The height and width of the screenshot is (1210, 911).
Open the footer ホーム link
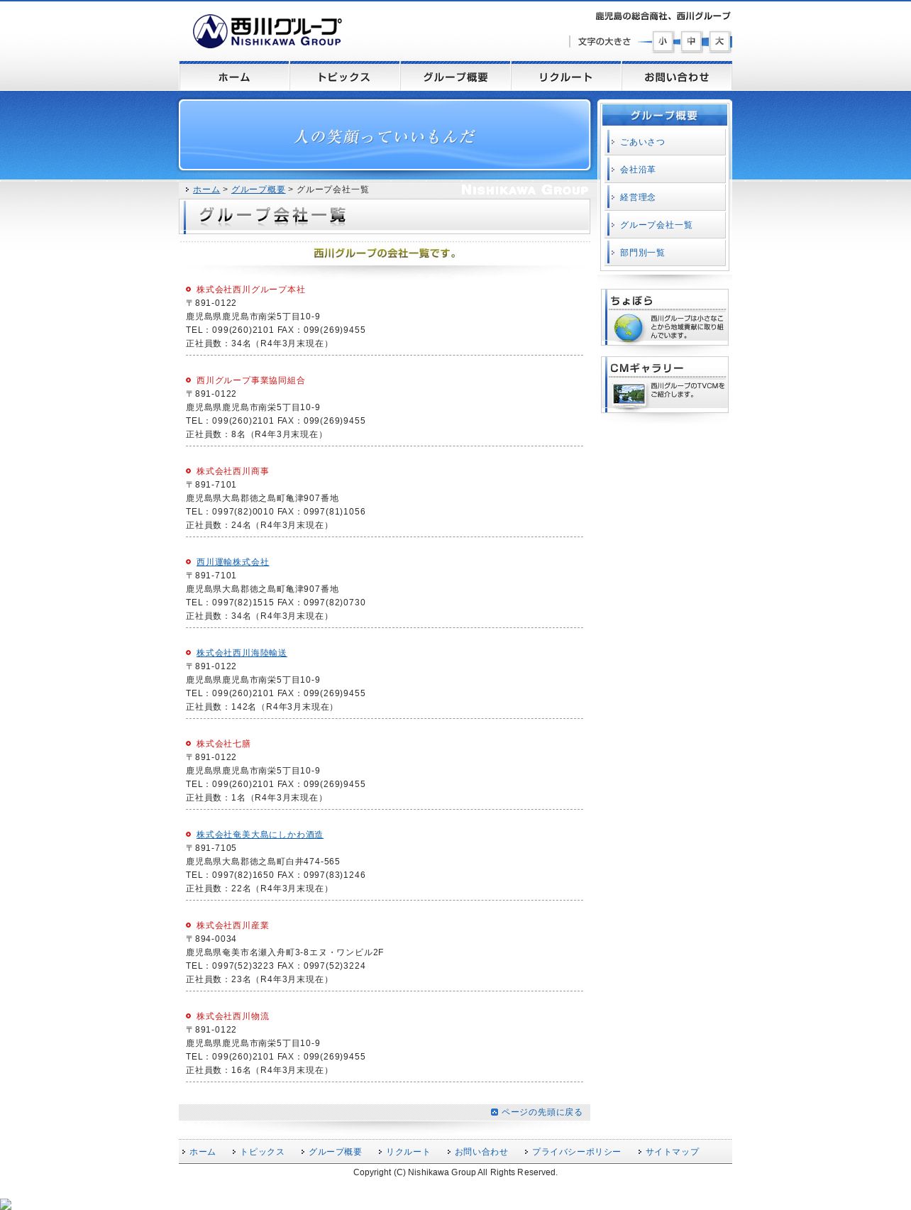point(202,1152)
